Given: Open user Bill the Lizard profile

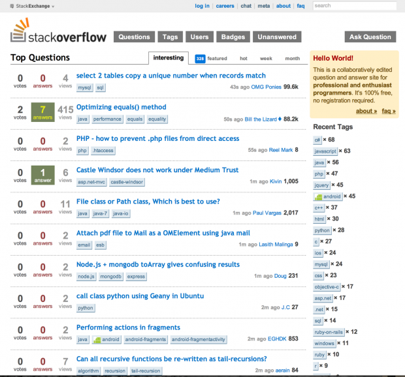Looking at the screenshot, I should tap(261, 119).
